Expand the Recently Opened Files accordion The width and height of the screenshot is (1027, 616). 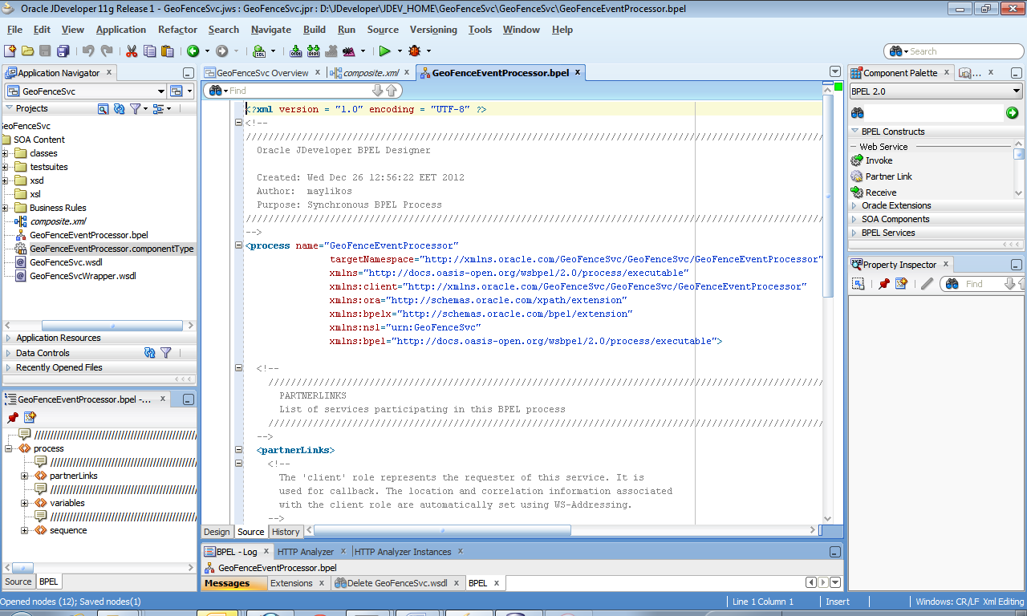[x=9, y=367]
